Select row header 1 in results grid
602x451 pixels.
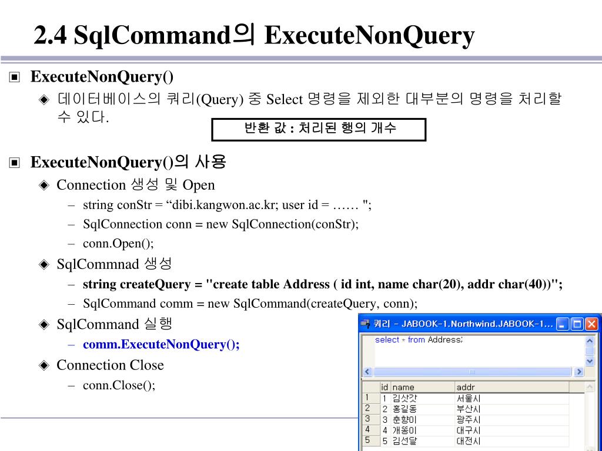(370, 398)
